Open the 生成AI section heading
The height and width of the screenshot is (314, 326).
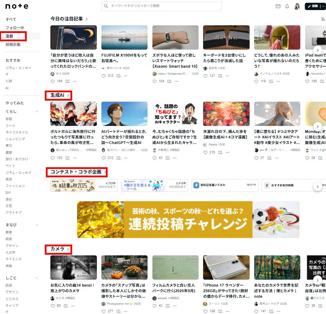[57, 95]
